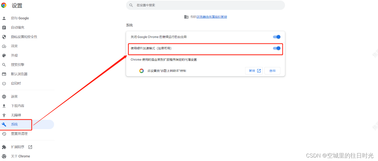Image resolution: width=378 pixels, height=161 pixels.
Task: Click the speedometer icon for 效果
Action: pyautogui.click(x=4, y=46)
